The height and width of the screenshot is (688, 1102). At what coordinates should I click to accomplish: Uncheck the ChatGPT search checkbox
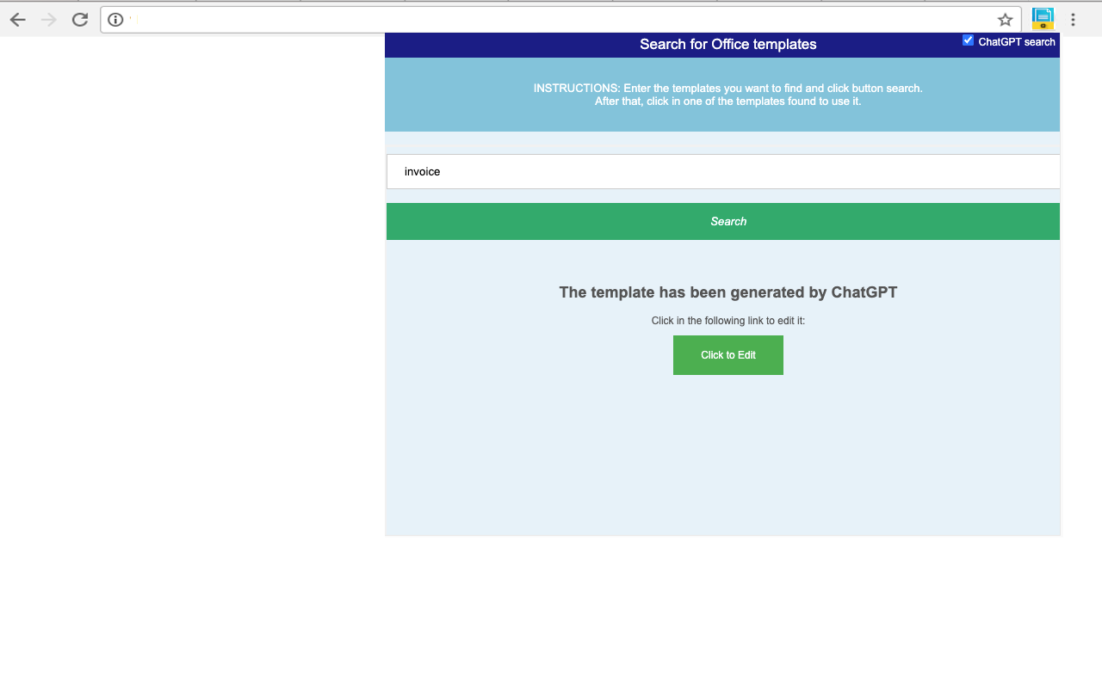coord(968,40)
